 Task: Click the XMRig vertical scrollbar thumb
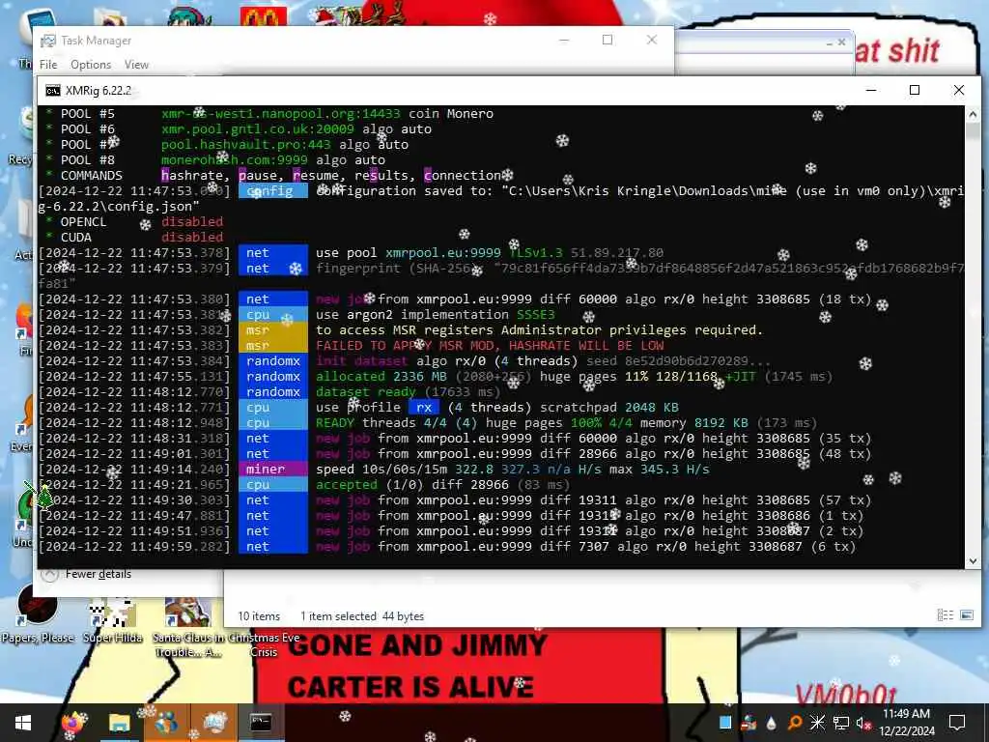click(973, 131)
